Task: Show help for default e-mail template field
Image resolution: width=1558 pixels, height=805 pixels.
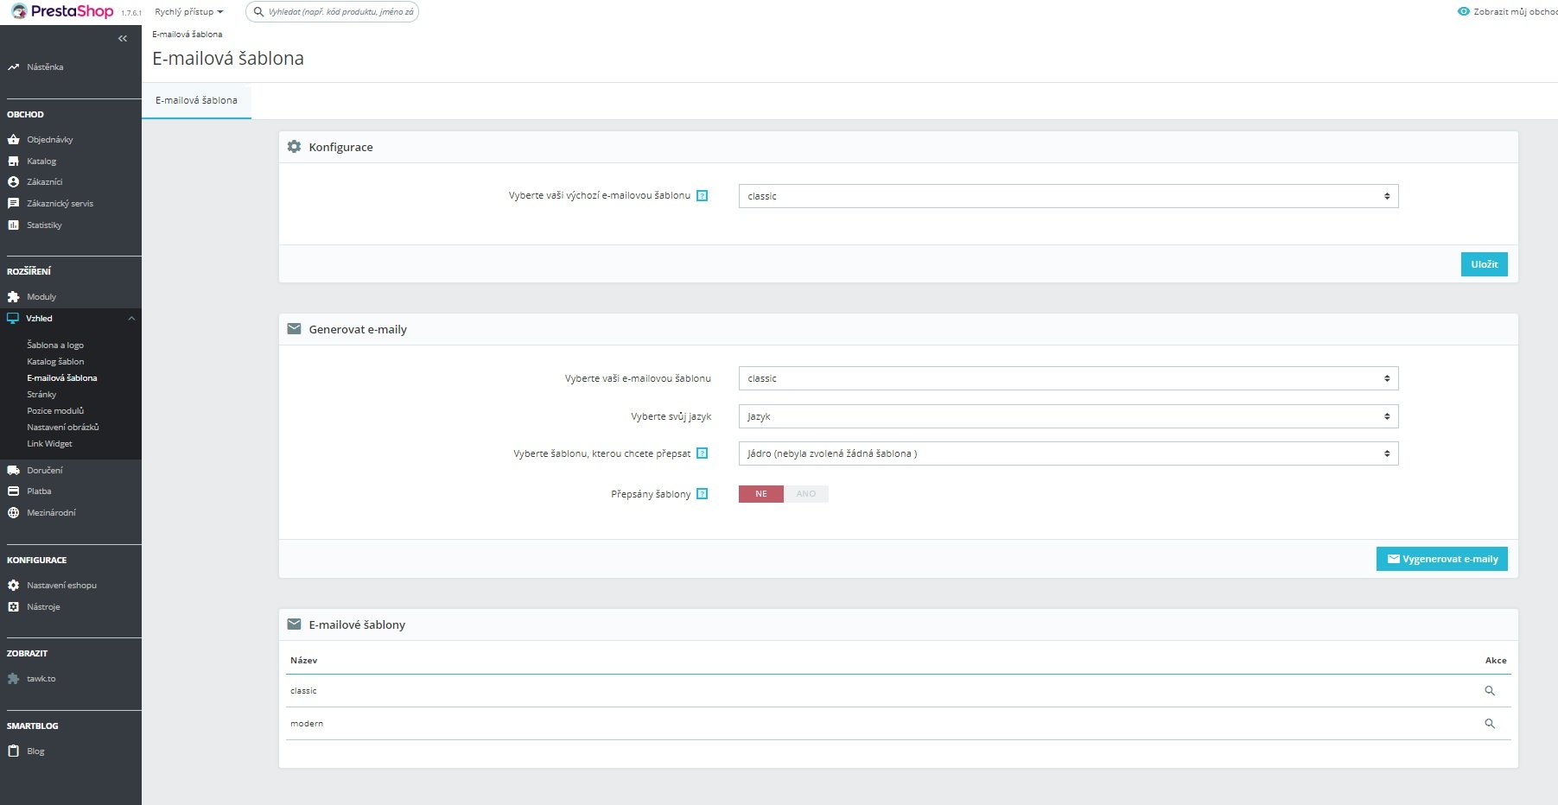Action: (x=703, y=196)
